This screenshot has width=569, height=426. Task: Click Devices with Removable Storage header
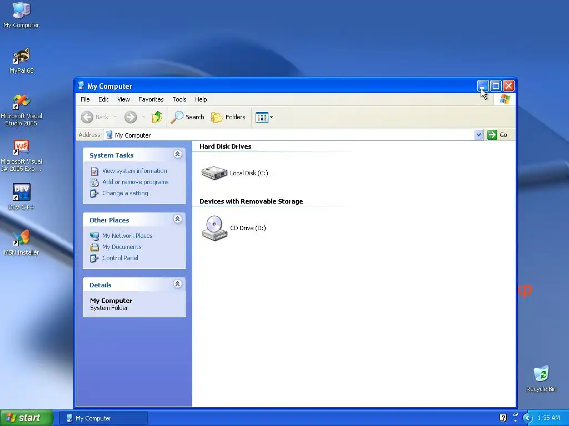click(251, 201)
